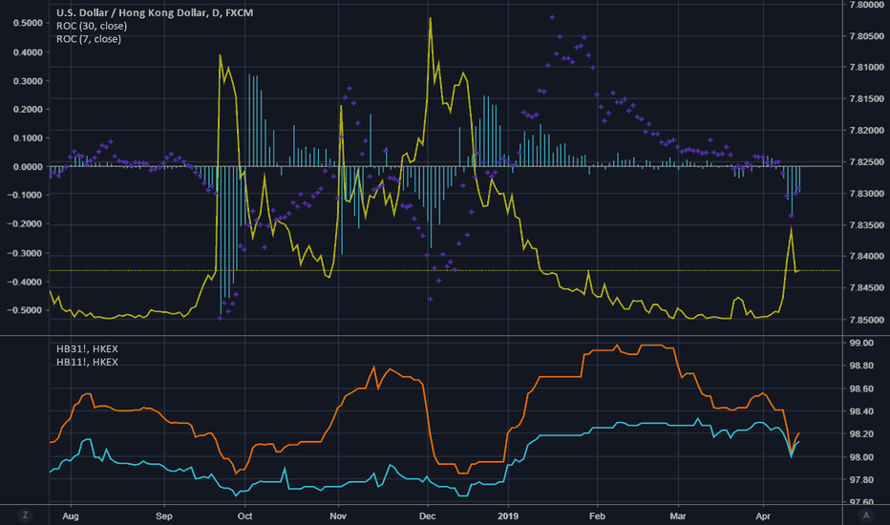The width and height of the screenshot is (890, 525).
Task: Click the 0.2000 ROC scale label
Action: click(x=28, y=110)
